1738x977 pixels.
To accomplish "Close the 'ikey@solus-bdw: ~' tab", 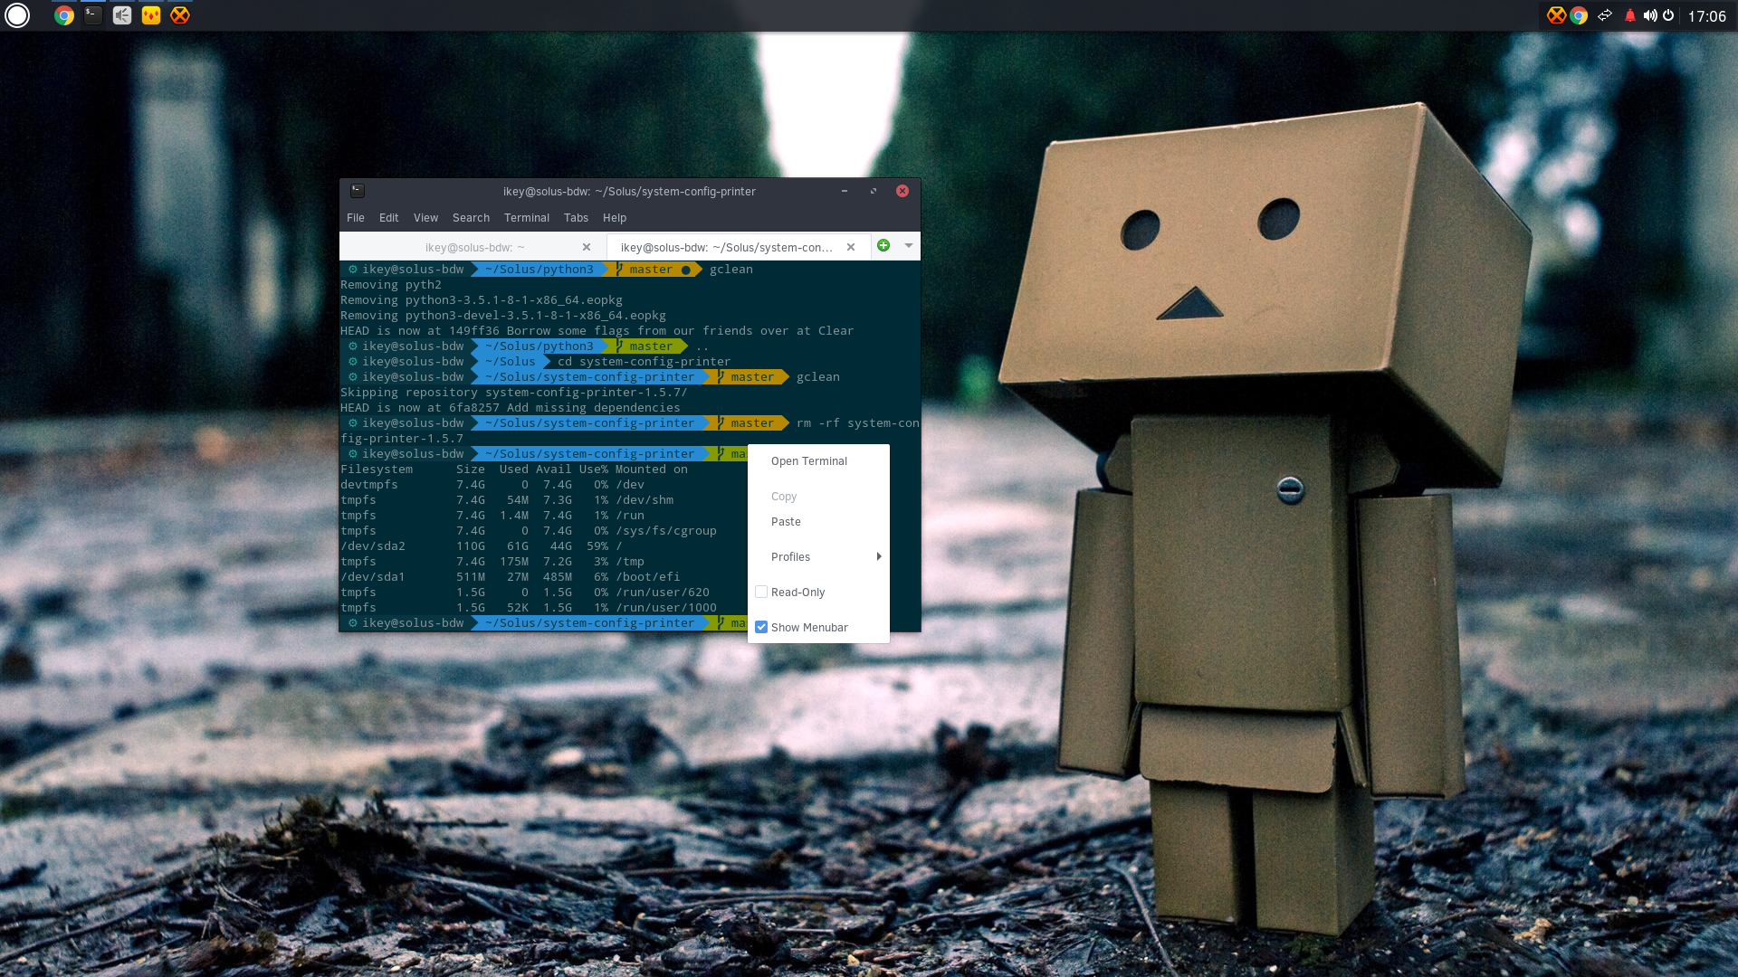I will tap(587, 247).
